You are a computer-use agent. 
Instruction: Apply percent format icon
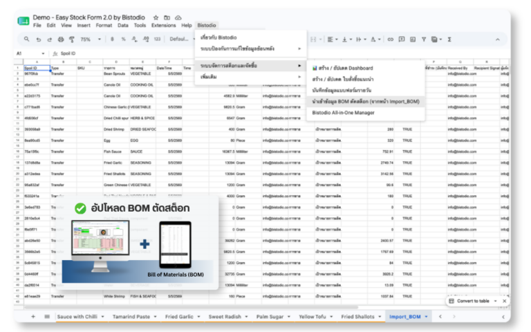coord(124,39)
